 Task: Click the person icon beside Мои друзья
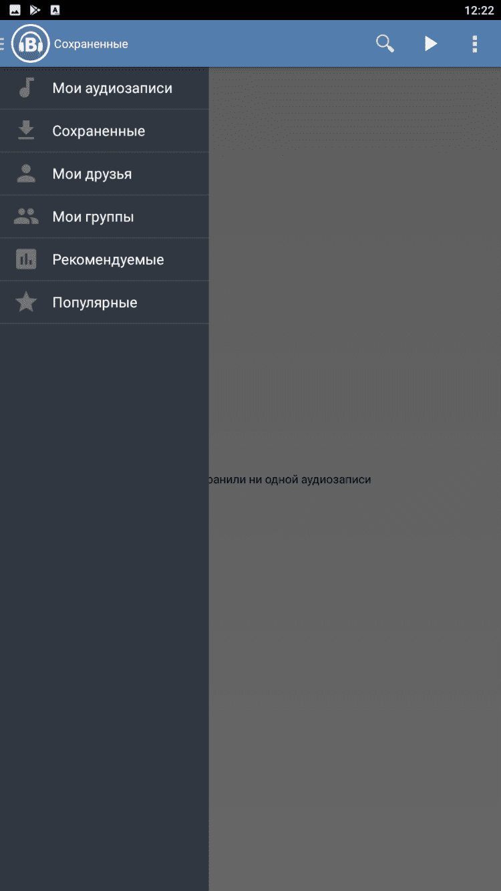(26, 174)
